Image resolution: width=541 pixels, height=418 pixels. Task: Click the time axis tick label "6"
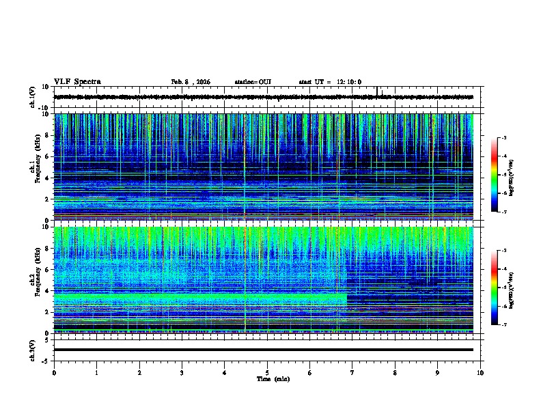pyautogui.click(x=310, y=373)
